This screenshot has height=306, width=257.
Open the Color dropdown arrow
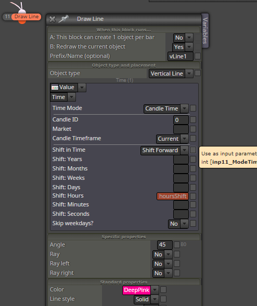pos(155,290)
